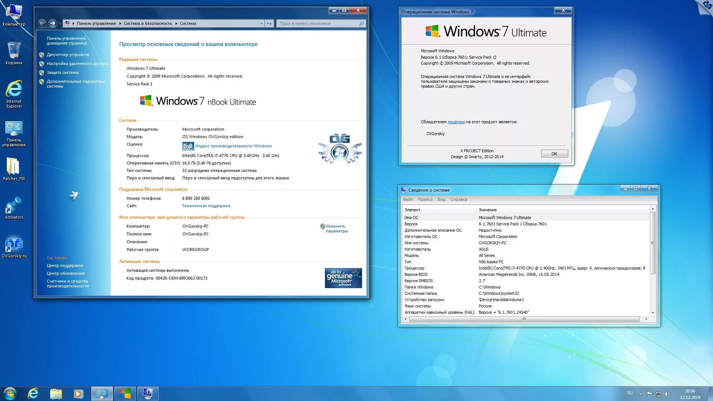Go to Панель управления домашняя страница
The image size is (713, 401).
67,40
